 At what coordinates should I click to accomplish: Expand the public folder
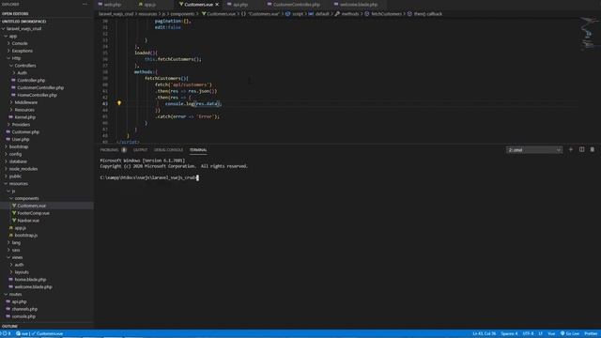coord(15,177)
